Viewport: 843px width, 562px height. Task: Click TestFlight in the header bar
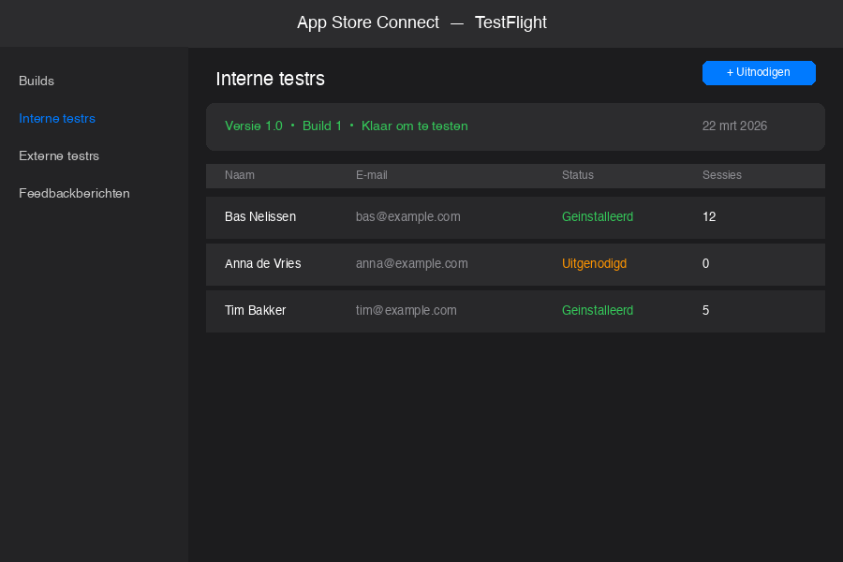(510, 22)
